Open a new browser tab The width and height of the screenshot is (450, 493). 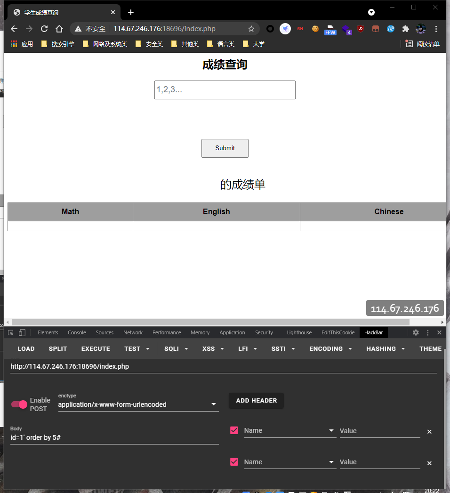[131, 12]
